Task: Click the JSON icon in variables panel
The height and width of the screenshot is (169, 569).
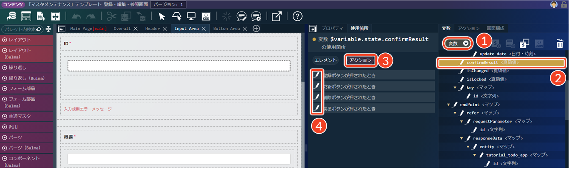Action: coord(538,43)
